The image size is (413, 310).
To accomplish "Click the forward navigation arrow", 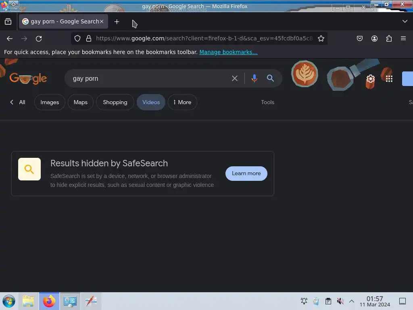I will click(x=24, y=39).
